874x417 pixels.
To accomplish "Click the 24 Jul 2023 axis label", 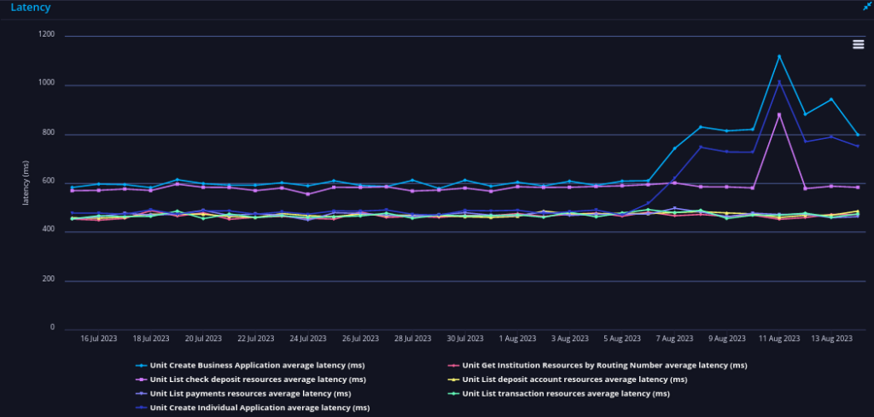I will (x=308, y=339).
